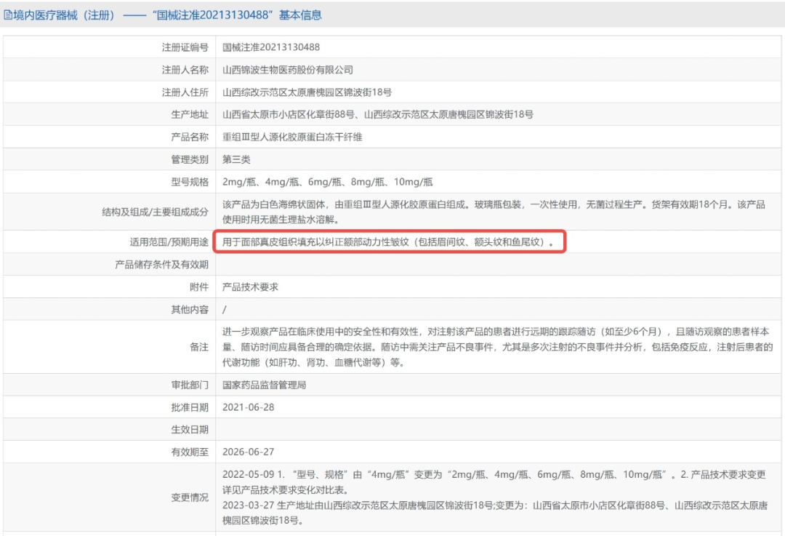
Task: Click the 生产地址 label
Action: coord(190,114)
